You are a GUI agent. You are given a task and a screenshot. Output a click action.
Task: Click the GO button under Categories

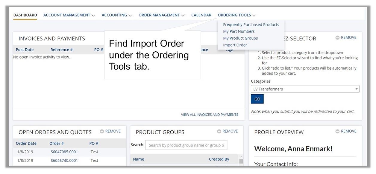pos(257,98)
